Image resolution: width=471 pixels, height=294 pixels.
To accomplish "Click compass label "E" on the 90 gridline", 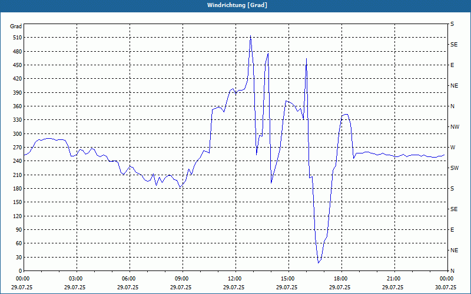I will (452, 230).
